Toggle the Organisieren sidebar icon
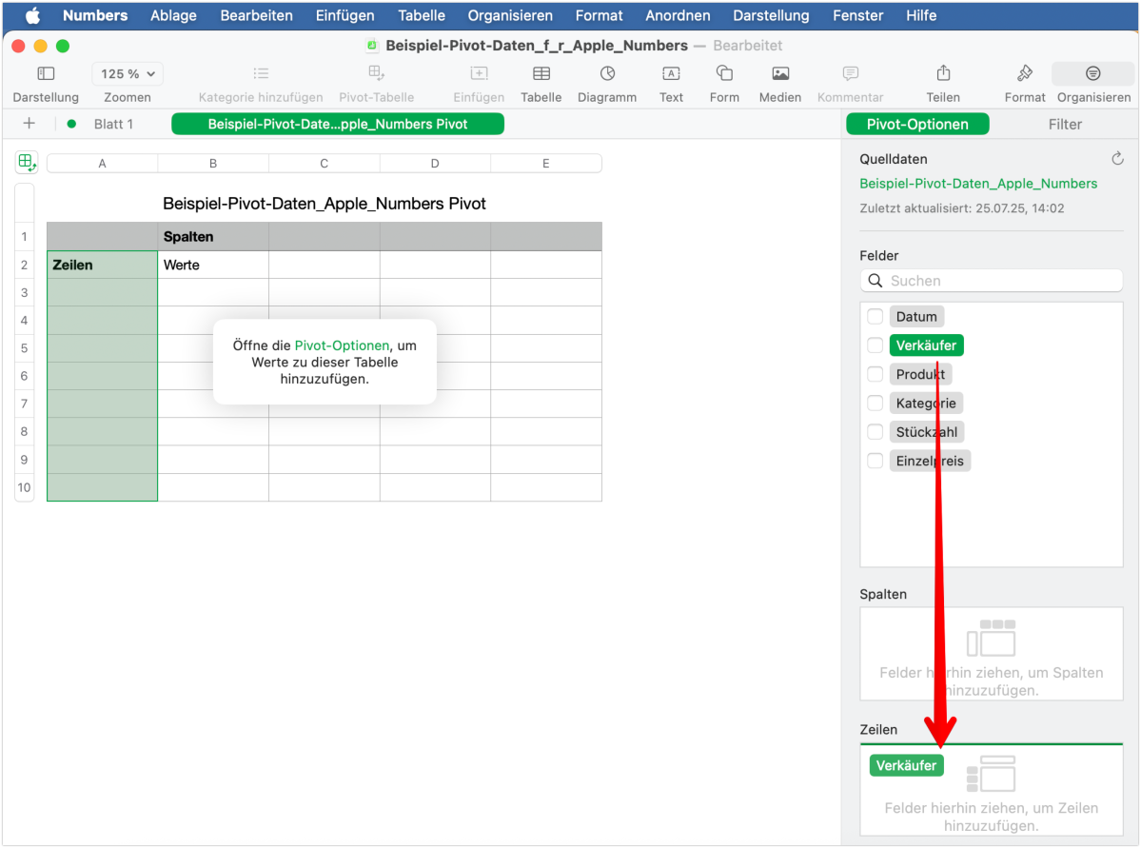The height and width of the screenshot is (848, 1141). click(x=1093, y=73)
